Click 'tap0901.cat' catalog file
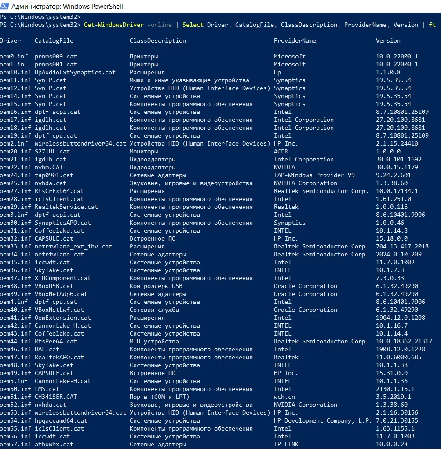The width and height of the screenshot is (441, 449). (54, 175)
